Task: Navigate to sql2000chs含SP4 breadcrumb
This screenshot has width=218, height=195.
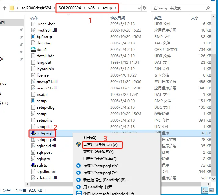Action: pos(36,8)
